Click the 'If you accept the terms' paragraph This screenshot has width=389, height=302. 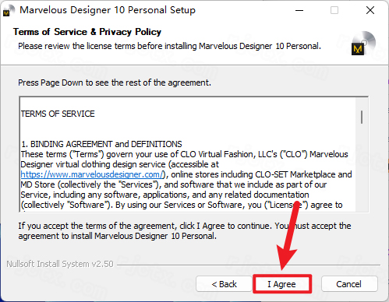pyautogui.click(x=185, y=230)
